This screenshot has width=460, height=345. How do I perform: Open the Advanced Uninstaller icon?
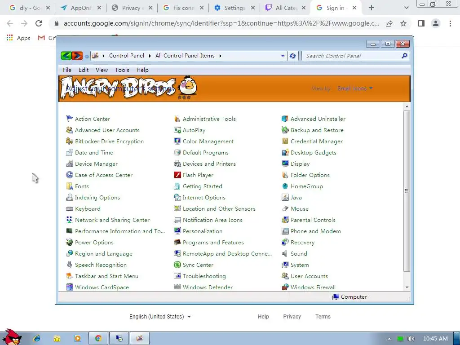coord(285,119)
